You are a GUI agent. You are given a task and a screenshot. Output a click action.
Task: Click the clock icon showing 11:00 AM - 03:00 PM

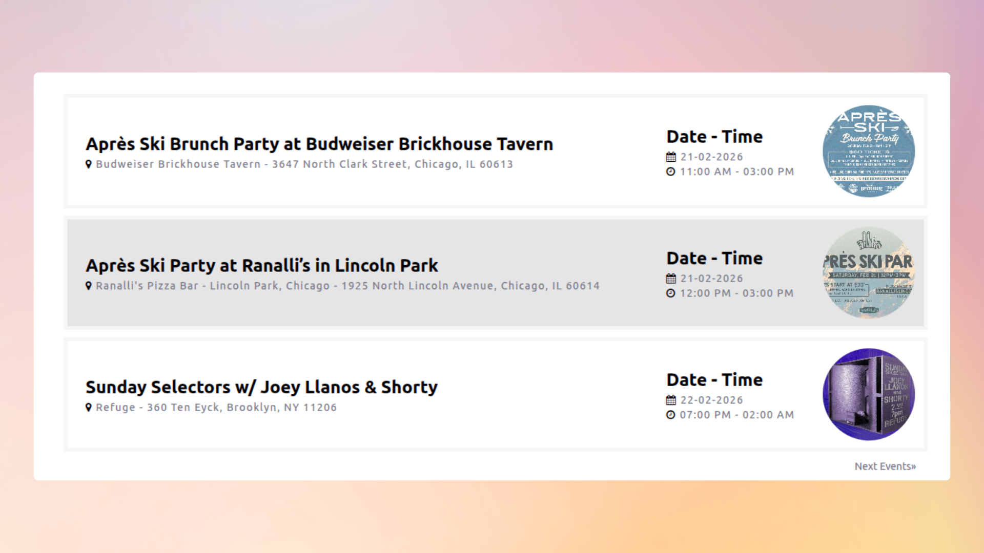[x=670, y=172]
